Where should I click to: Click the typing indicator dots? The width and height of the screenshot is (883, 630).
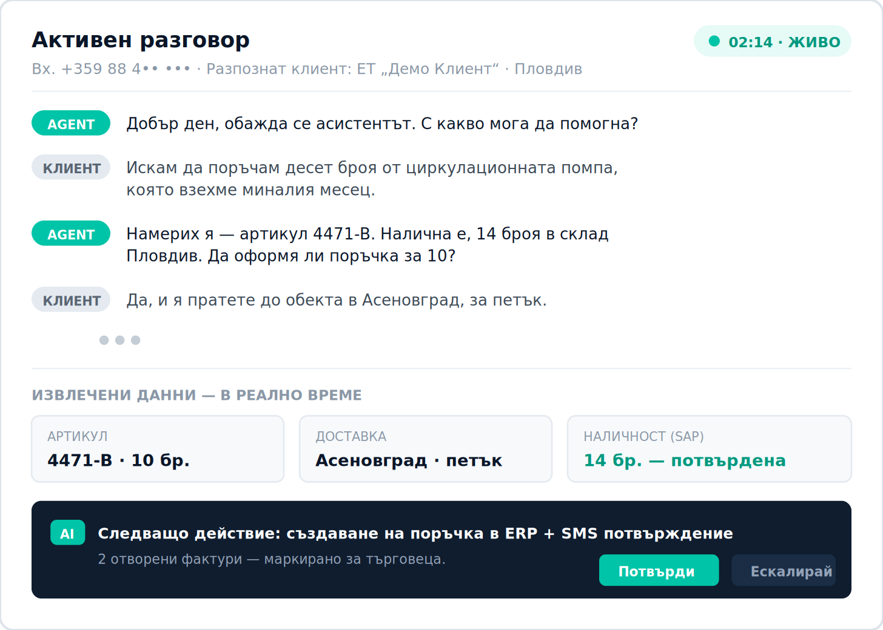click(119, 340)
